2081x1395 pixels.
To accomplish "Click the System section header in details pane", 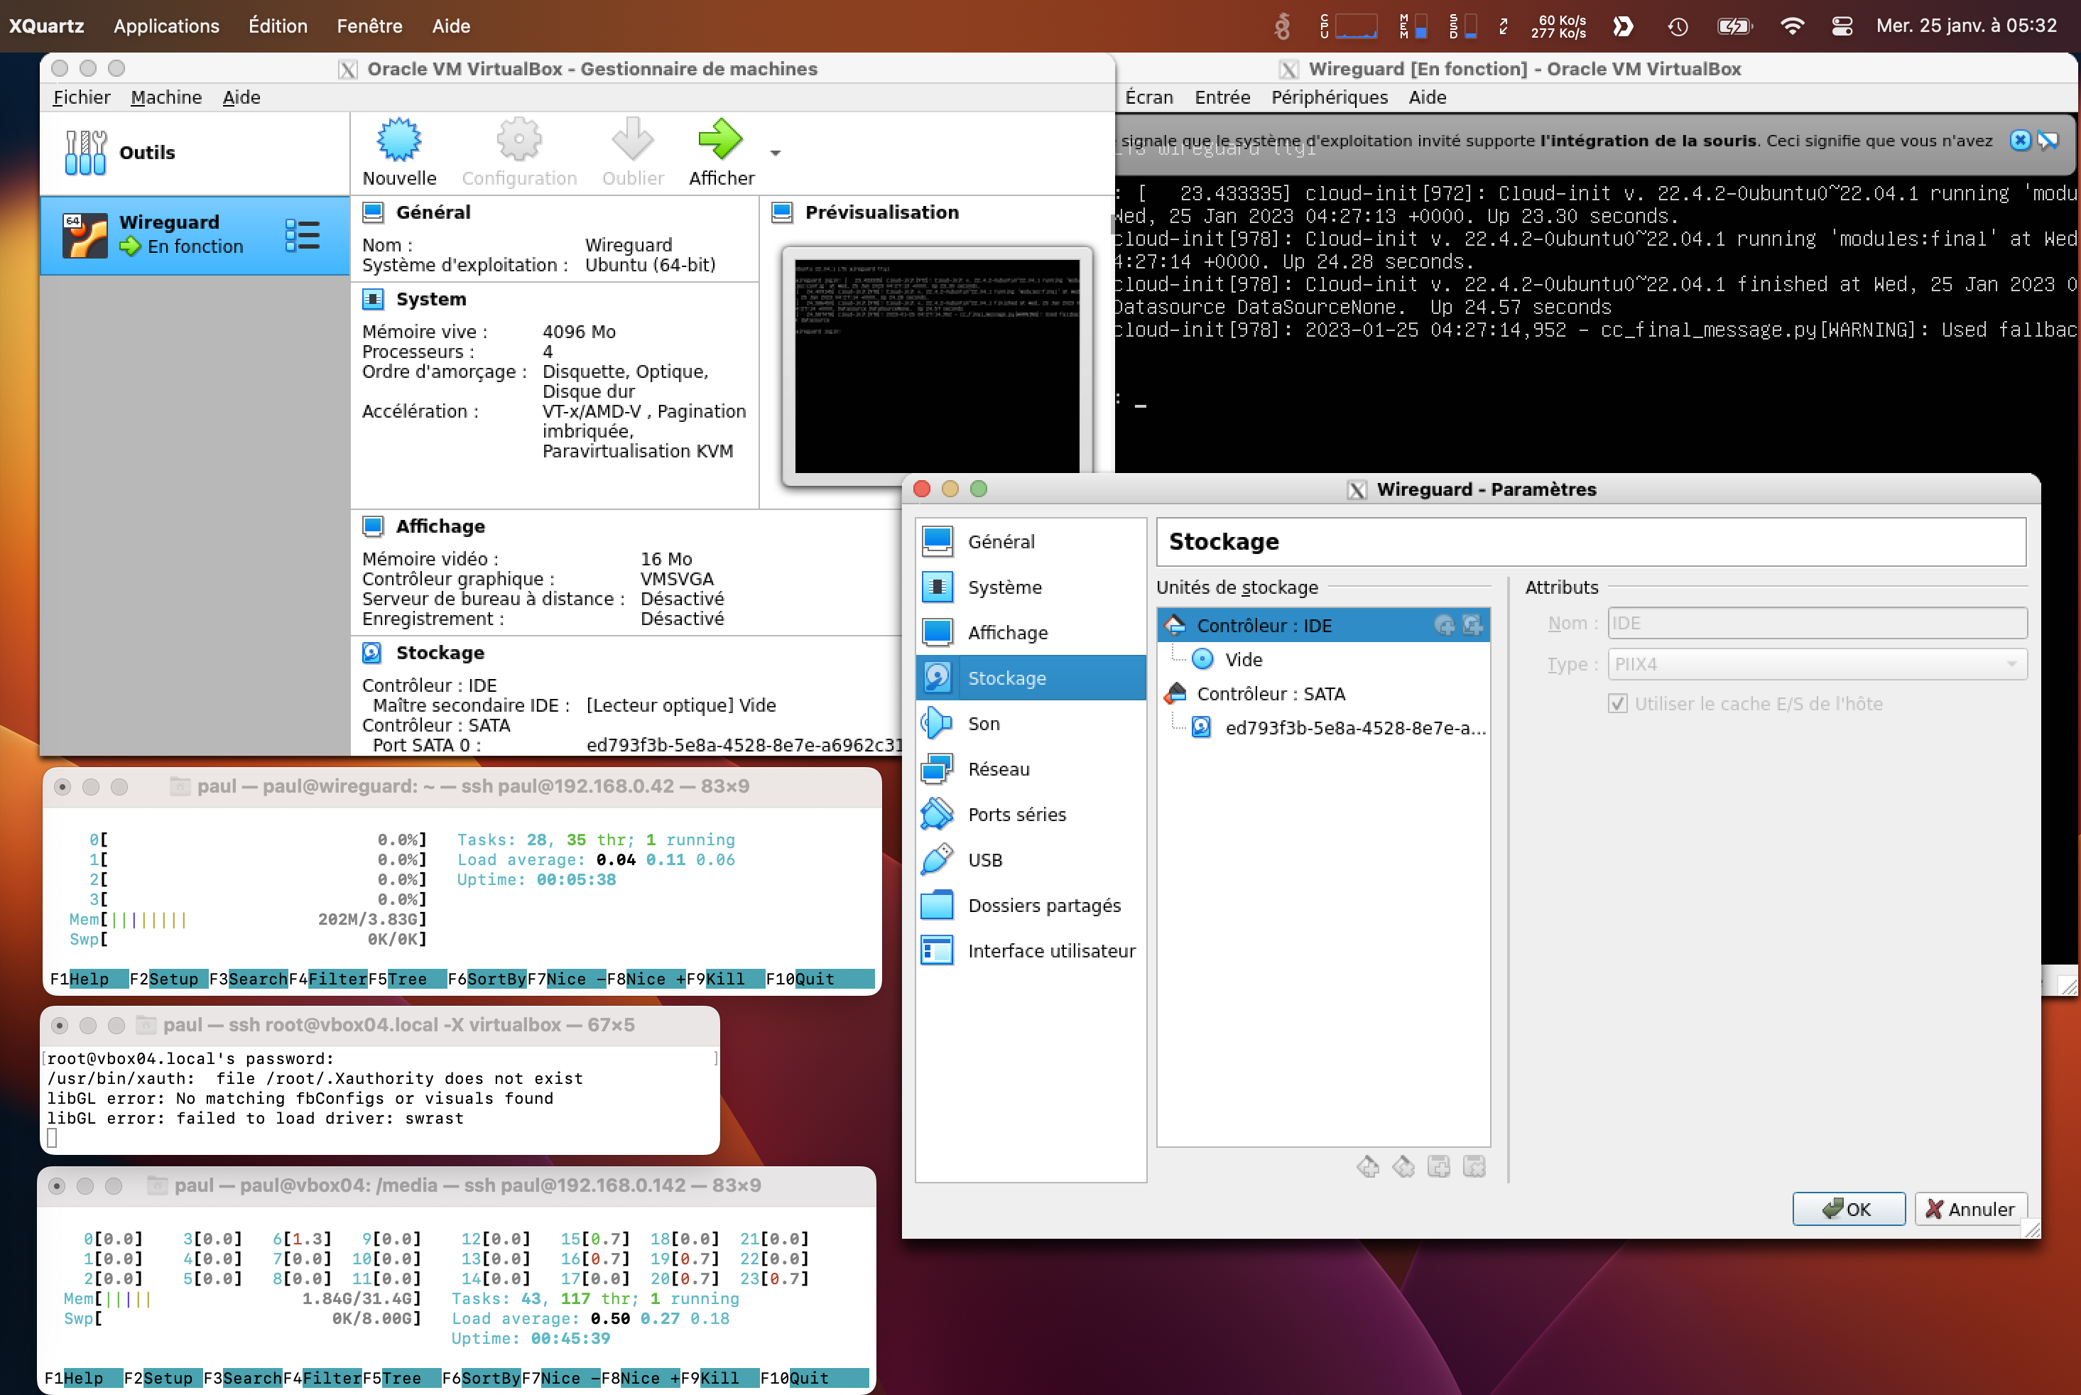I will pos(430,299).
